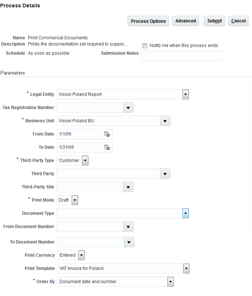Open the Tax Registration Number dropdown

tap(128, 108)
